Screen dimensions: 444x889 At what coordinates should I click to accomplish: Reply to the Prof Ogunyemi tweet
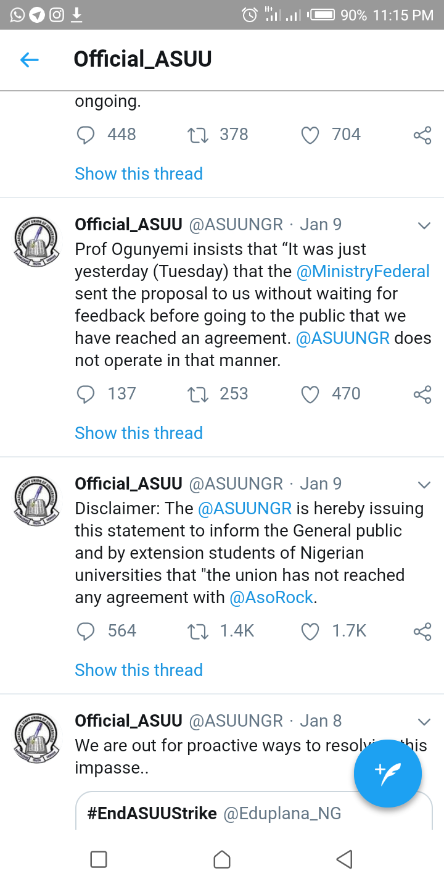[x=86, y=394]
